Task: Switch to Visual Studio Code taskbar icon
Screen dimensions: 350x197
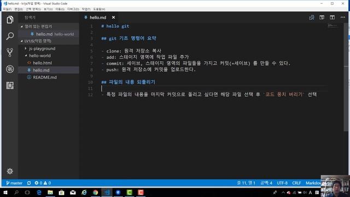Action: pos(107,192)
